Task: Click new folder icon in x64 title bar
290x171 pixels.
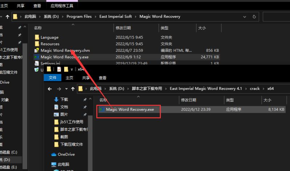Action: pos(66,69)
